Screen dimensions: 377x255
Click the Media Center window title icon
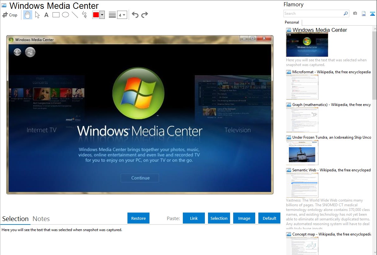pos(11,40)
